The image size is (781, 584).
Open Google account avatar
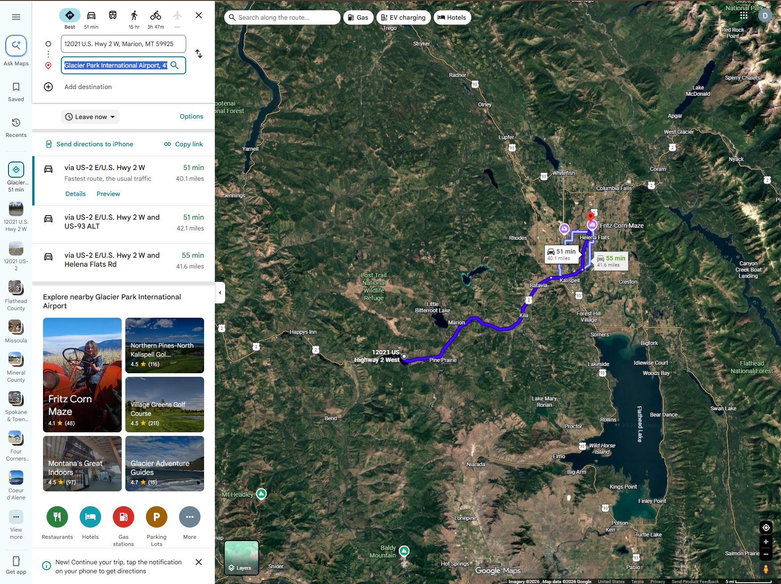point(765,15)
